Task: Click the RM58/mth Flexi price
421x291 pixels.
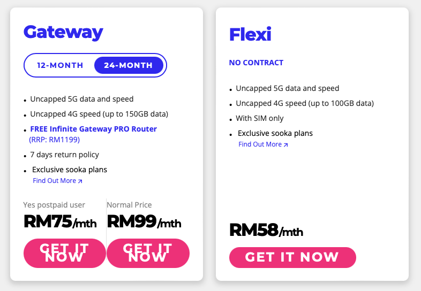Action: [266, 231]
